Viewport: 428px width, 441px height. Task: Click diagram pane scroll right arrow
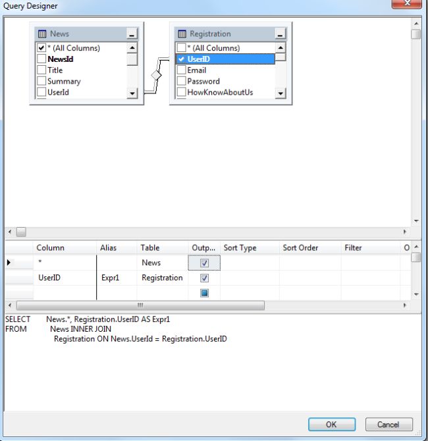[x=405, y=232]
